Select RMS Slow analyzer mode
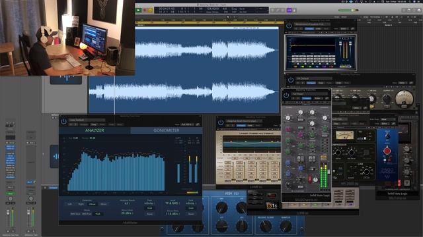 coord(75,214)
